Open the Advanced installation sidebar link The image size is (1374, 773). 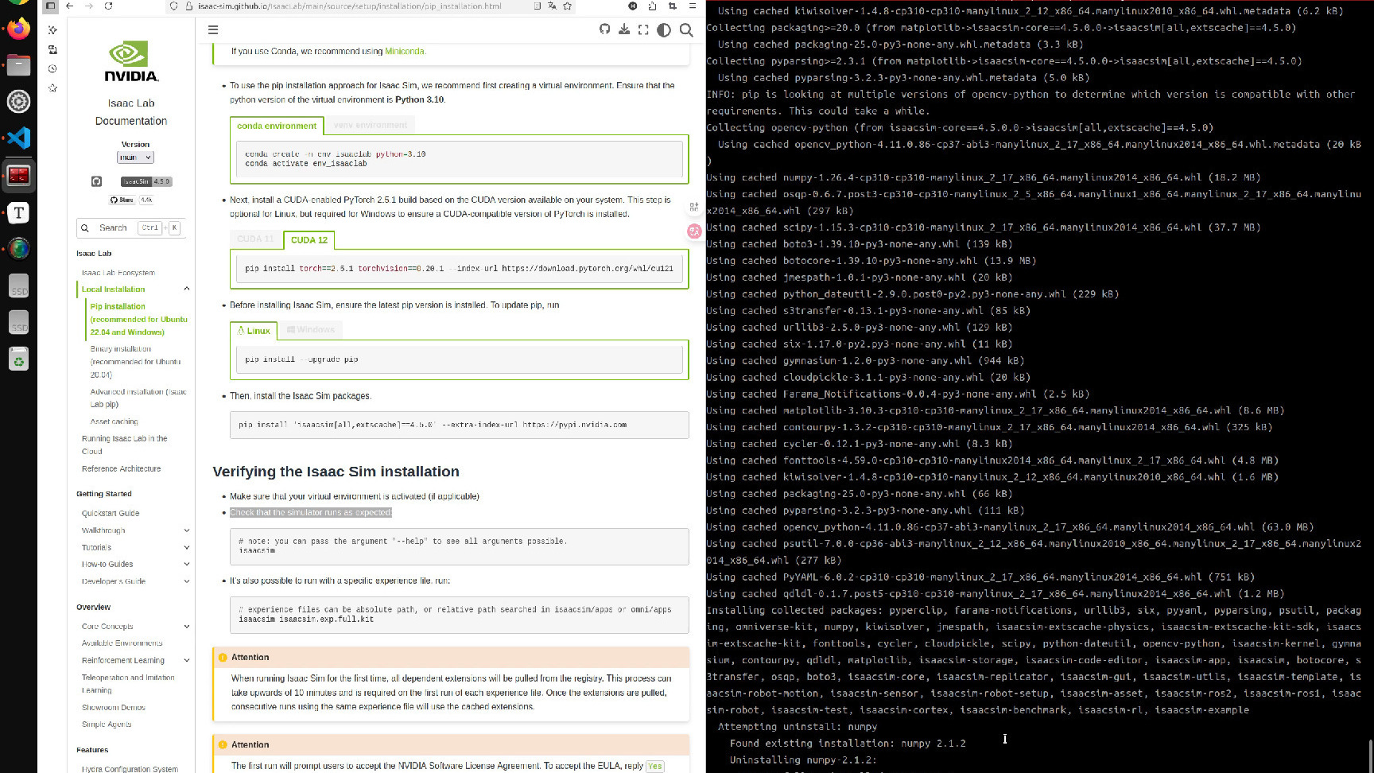click(138, 398)
